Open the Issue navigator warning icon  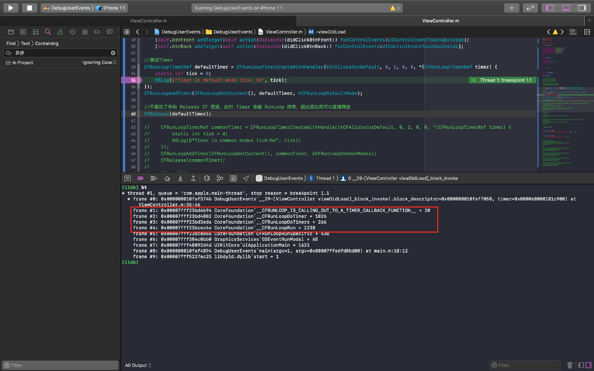click(60, 32)
